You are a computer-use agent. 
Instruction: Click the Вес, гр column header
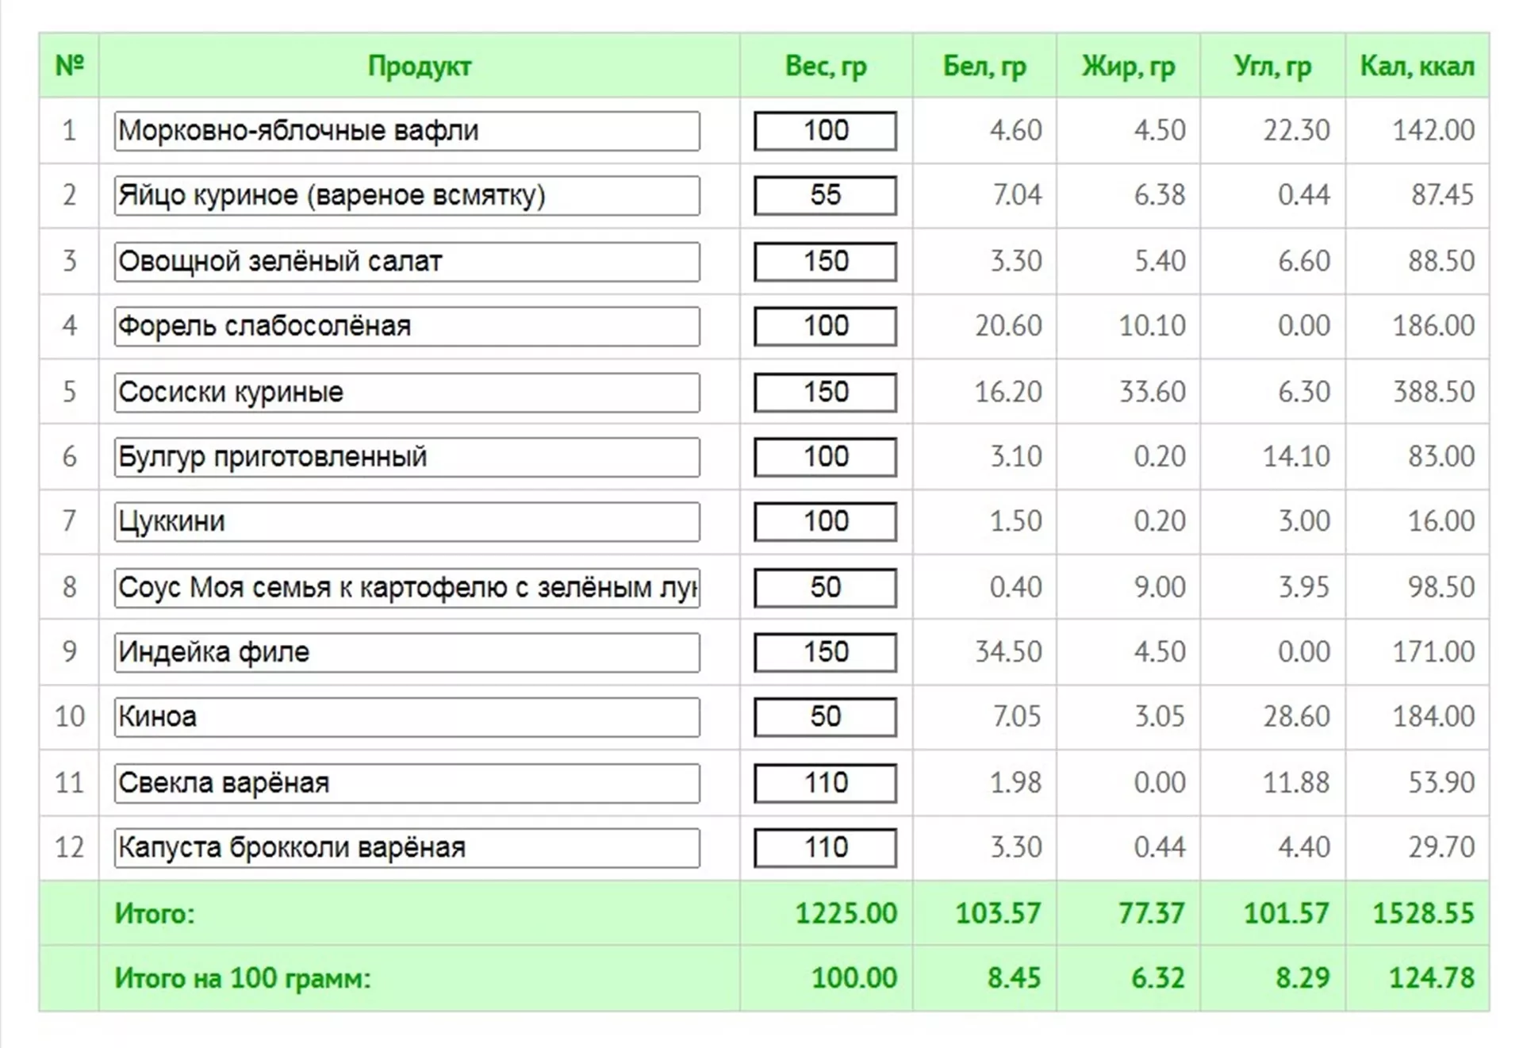pos(825,66)
